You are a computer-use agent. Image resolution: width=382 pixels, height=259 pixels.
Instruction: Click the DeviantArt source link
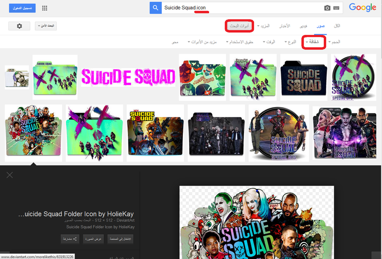click(x=126, y=220)
